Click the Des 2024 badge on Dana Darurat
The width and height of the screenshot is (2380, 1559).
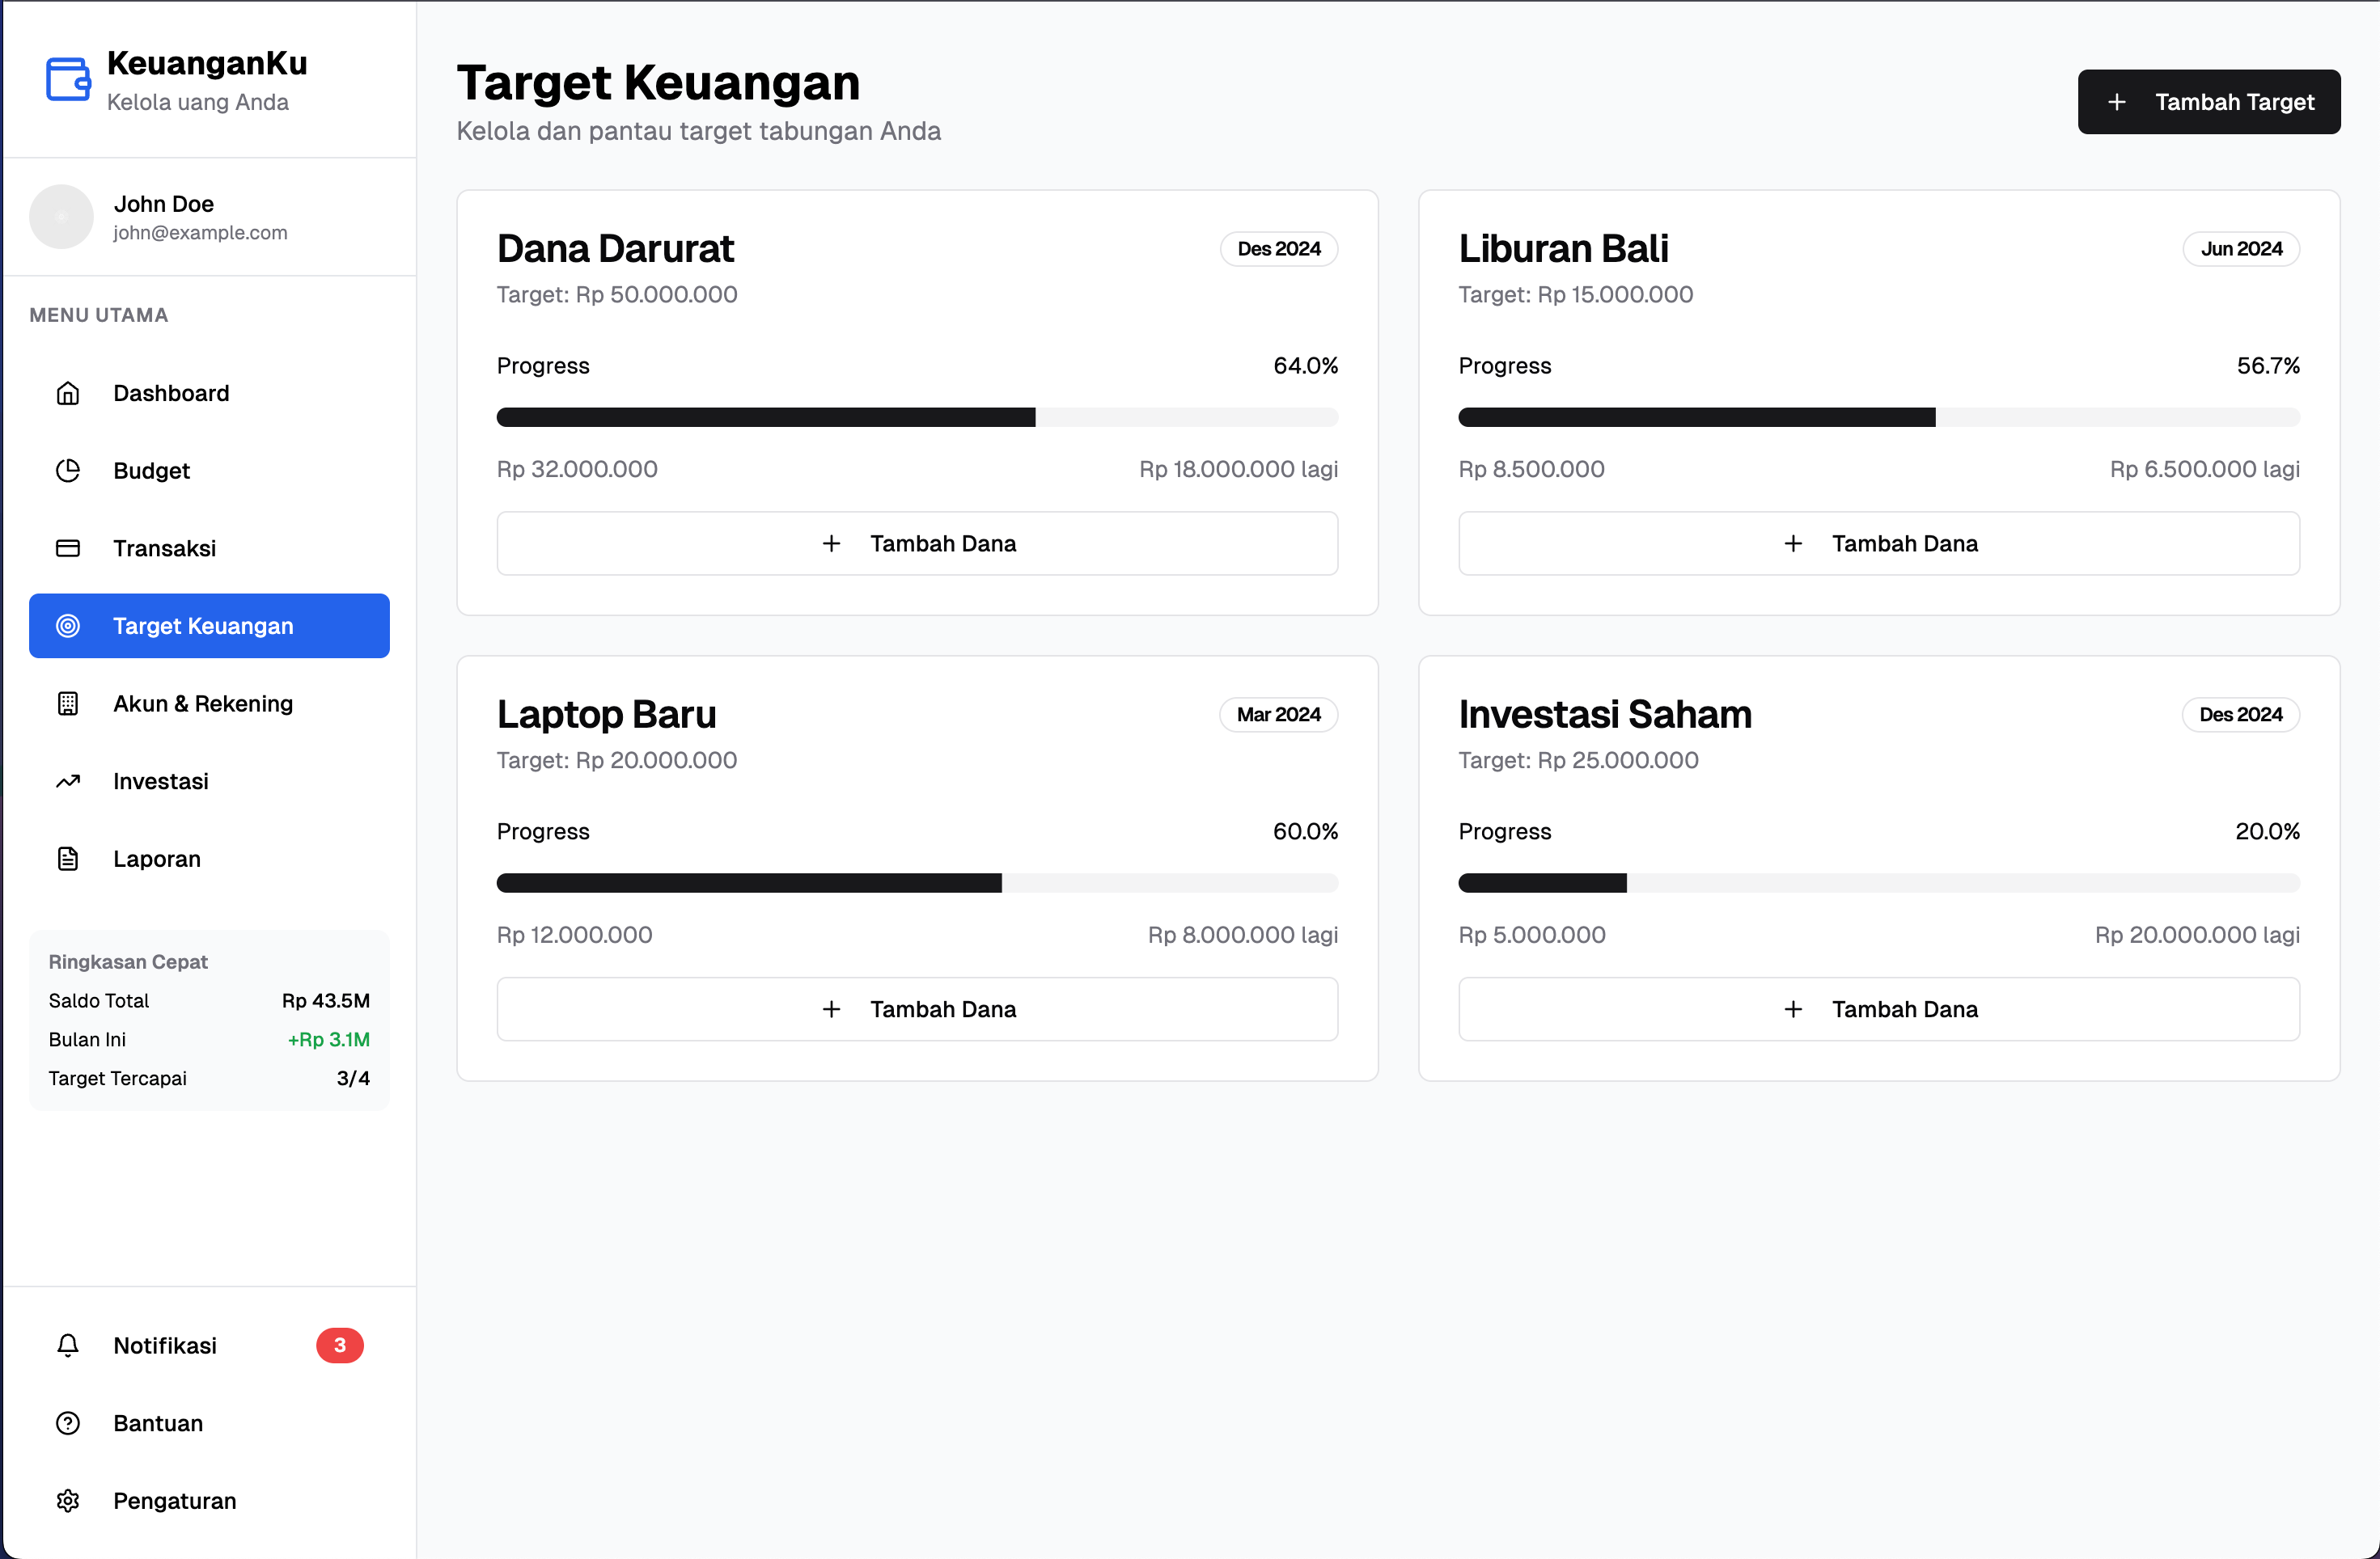tap(1279, 249)
